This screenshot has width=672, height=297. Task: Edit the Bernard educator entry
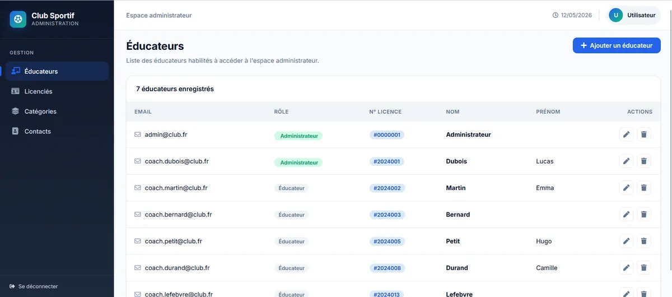(627, 215)
